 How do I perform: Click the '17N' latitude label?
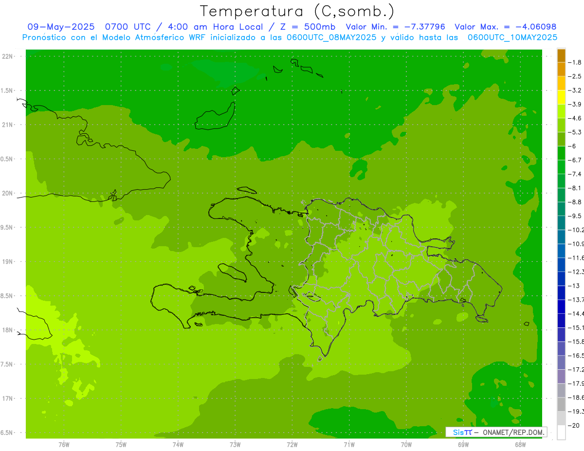click(x=8, y=398)
